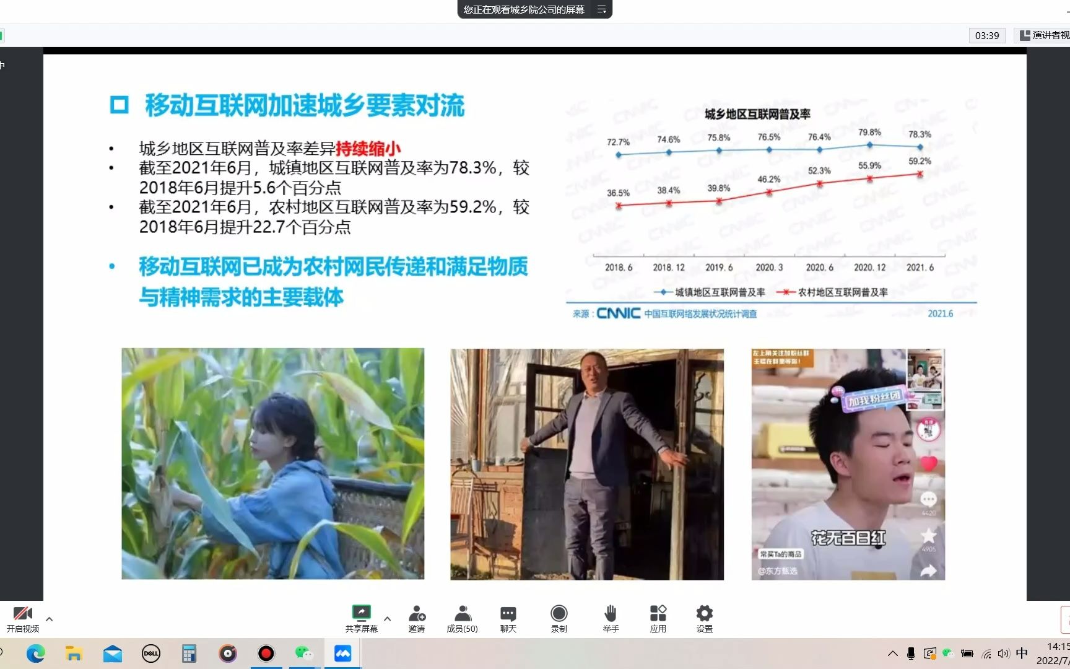The width and height of the screenshot is (1070, 669).
Task: Click the 您正在观看城乡院公司的屏幕 banner
Action: (x=524, y=9)
